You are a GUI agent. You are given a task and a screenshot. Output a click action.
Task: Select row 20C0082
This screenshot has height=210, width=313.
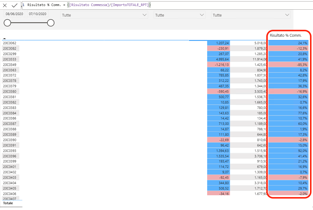[10, 48]
